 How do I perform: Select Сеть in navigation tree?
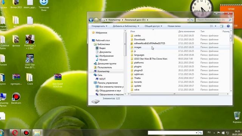click(100, 75)
